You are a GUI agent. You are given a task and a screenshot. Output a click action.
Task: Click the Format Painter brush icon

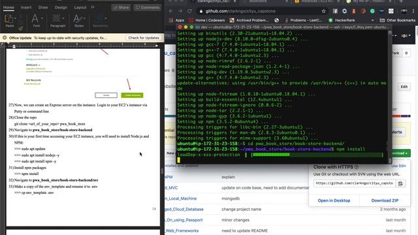tap(20, 28)
